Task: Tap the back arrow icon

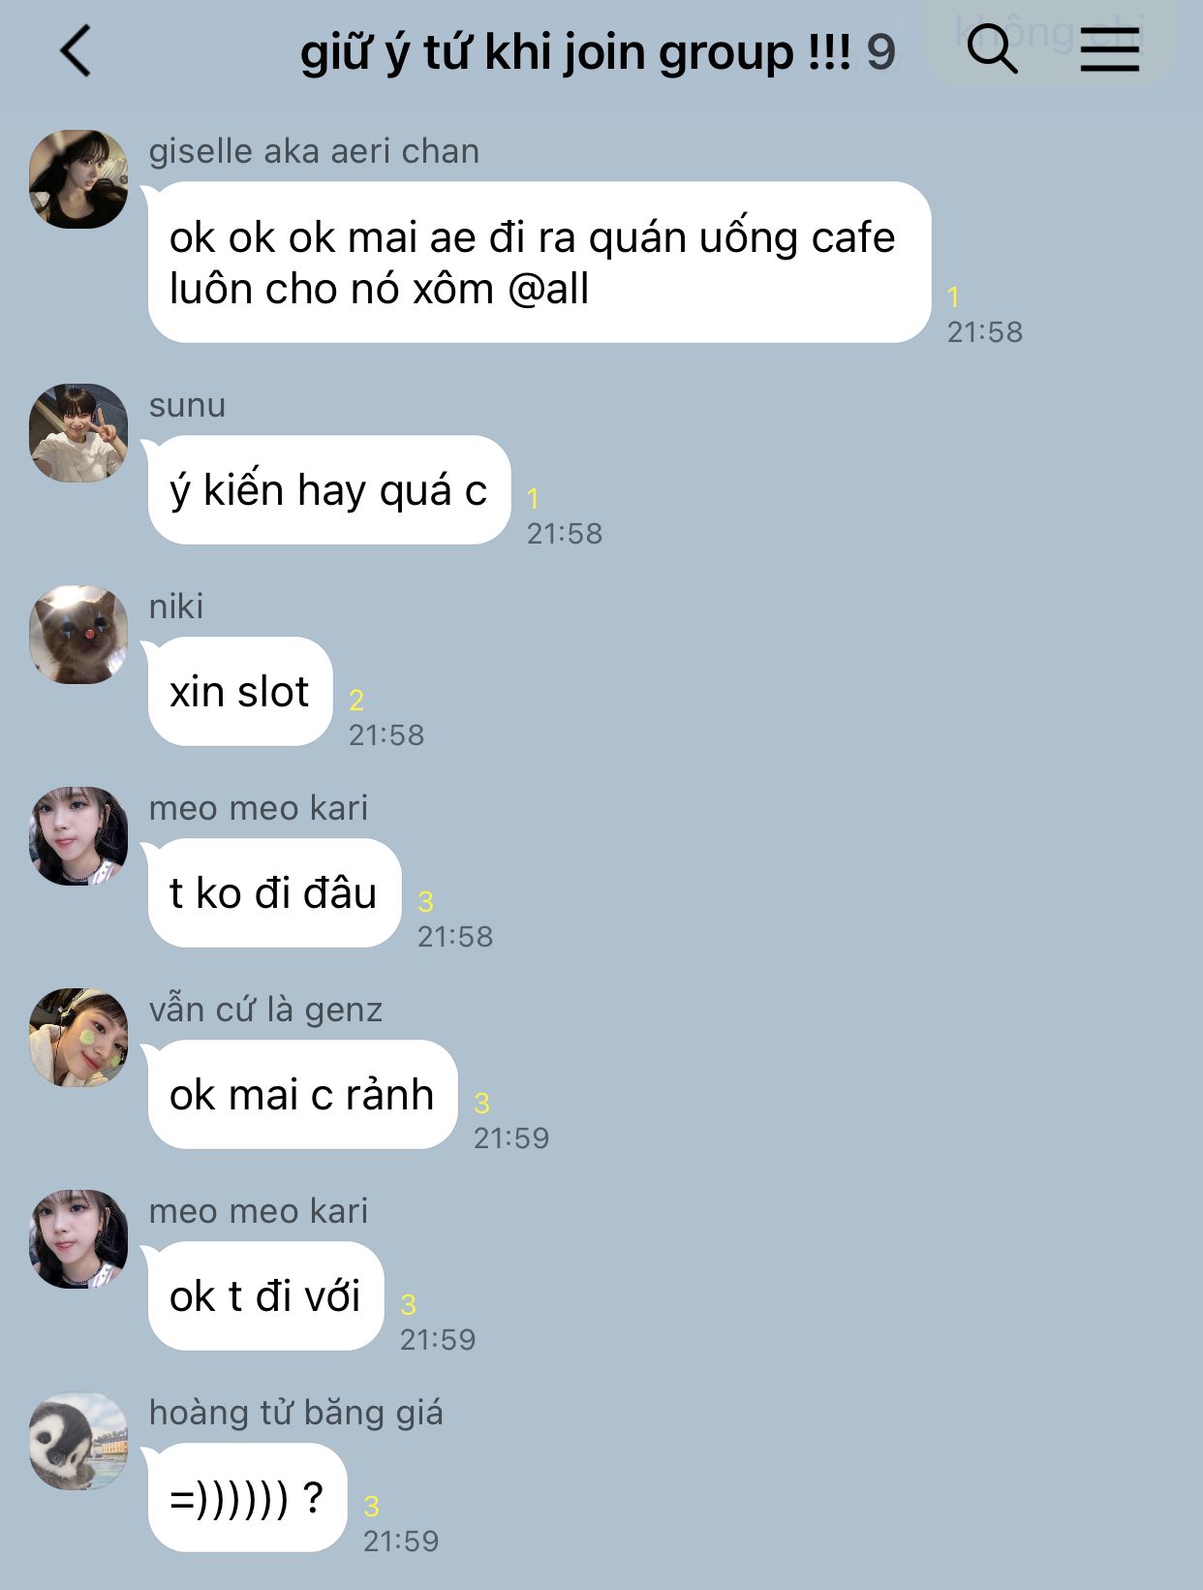Action: pos(76,50)
